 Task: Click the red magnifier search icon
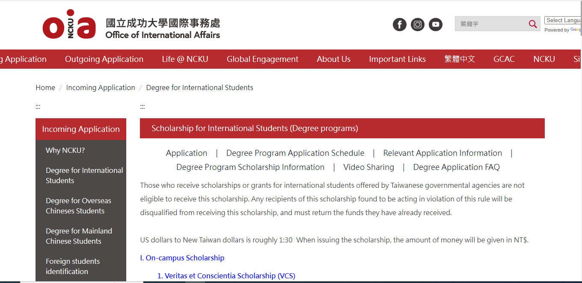(532, 24)
